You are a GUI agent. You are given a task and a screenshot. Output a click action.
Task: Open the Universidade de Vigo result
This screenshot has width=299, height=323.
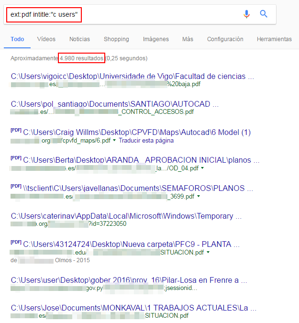132,77
